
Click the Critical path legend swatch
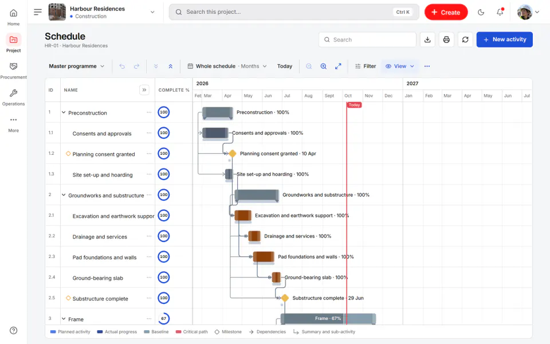[178, 332]
